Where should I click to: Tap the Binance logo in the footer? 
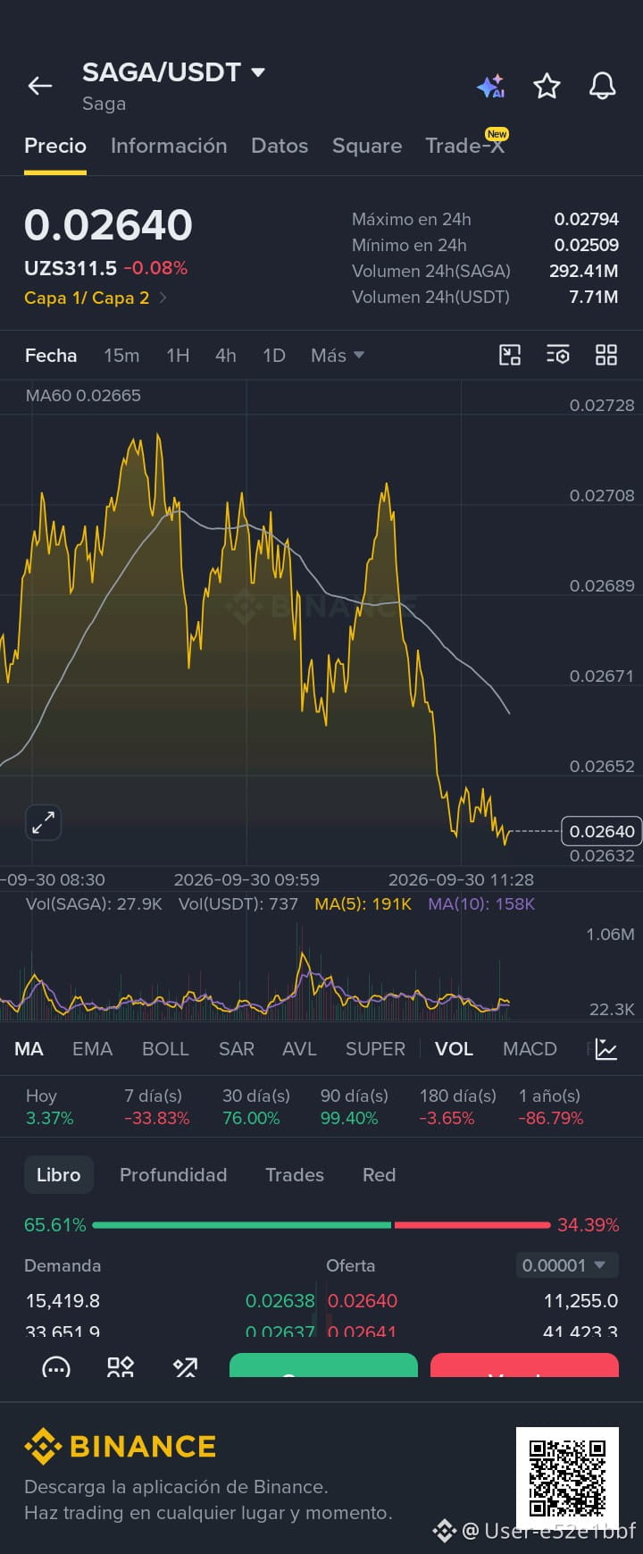[121, 1446]
